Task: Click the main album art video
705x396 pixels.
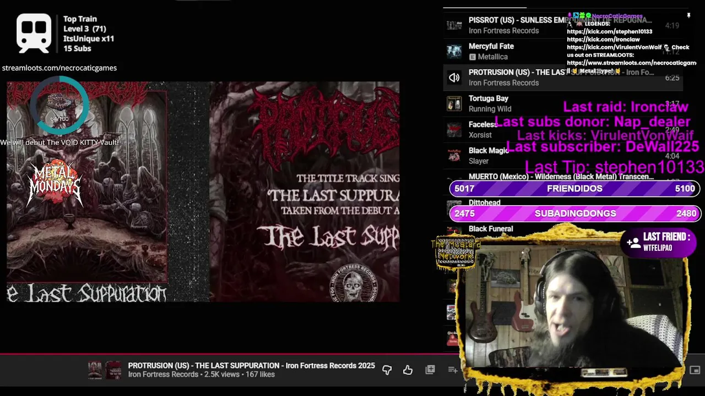Action: [x=203, y=191]
